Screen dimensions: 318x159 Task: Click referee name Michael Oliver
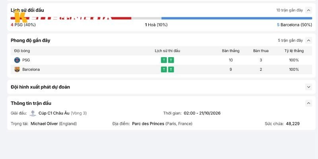point(44,124)
